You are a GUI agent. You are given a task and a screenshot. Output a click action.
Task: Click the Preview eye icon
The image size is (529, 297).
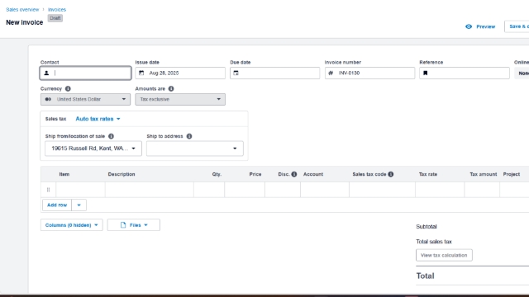[469, 26]
